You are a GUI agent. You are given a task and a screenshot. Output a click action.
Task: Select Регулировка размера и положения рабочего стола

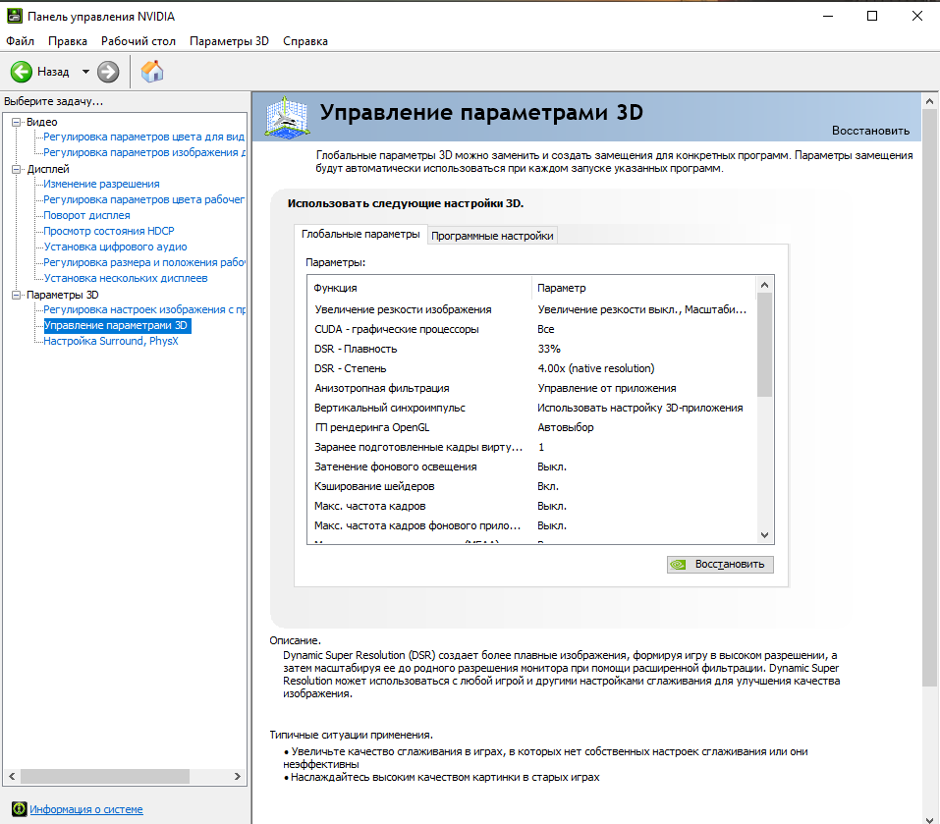tap(144, 262)
